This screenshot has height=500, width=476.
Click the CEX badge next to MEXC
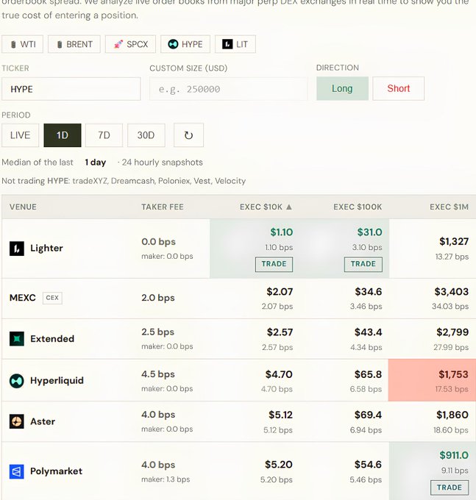(x=52, y=298)
